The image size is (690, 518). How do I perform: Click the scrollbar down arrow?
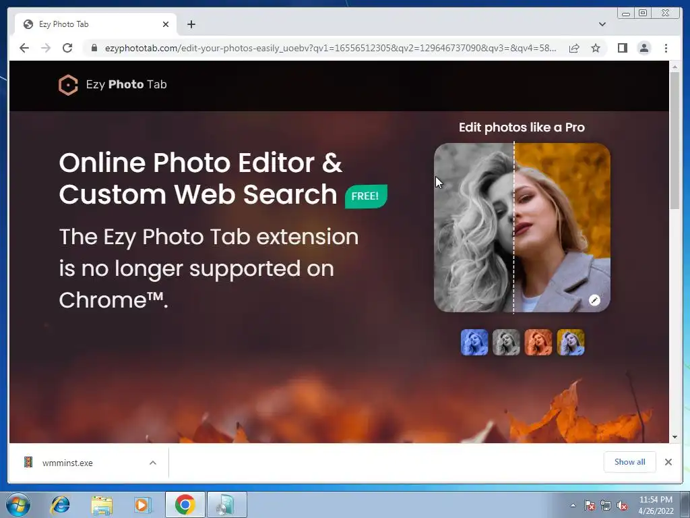point(675,437)
